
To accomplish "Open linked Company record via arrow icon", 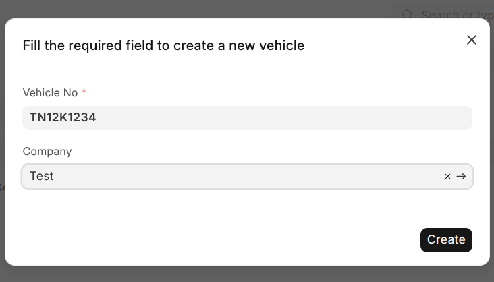I will [462, 177].
